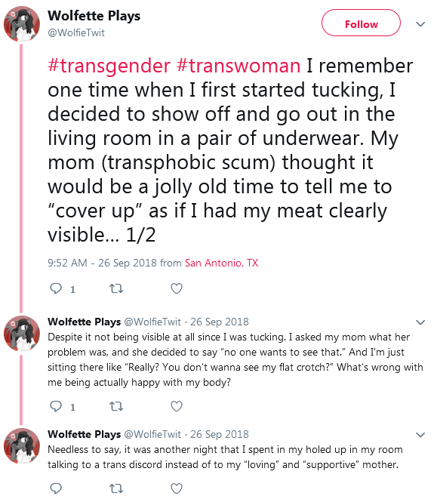Screen dimensions: 437x499
Task: Expand options chevron on second tweet
Action: tap(420, 322)
